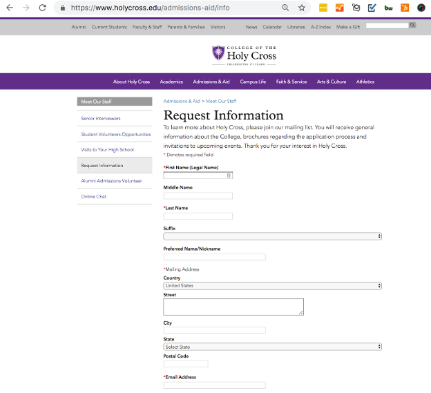Click Meet Our Staff breadcrumb link
The image size is (431, 393).
point(221,101)
